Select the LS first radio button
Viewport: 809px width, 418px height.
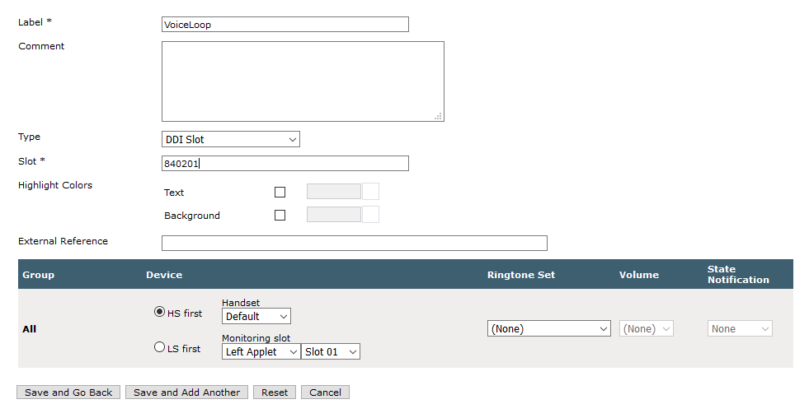159,347
